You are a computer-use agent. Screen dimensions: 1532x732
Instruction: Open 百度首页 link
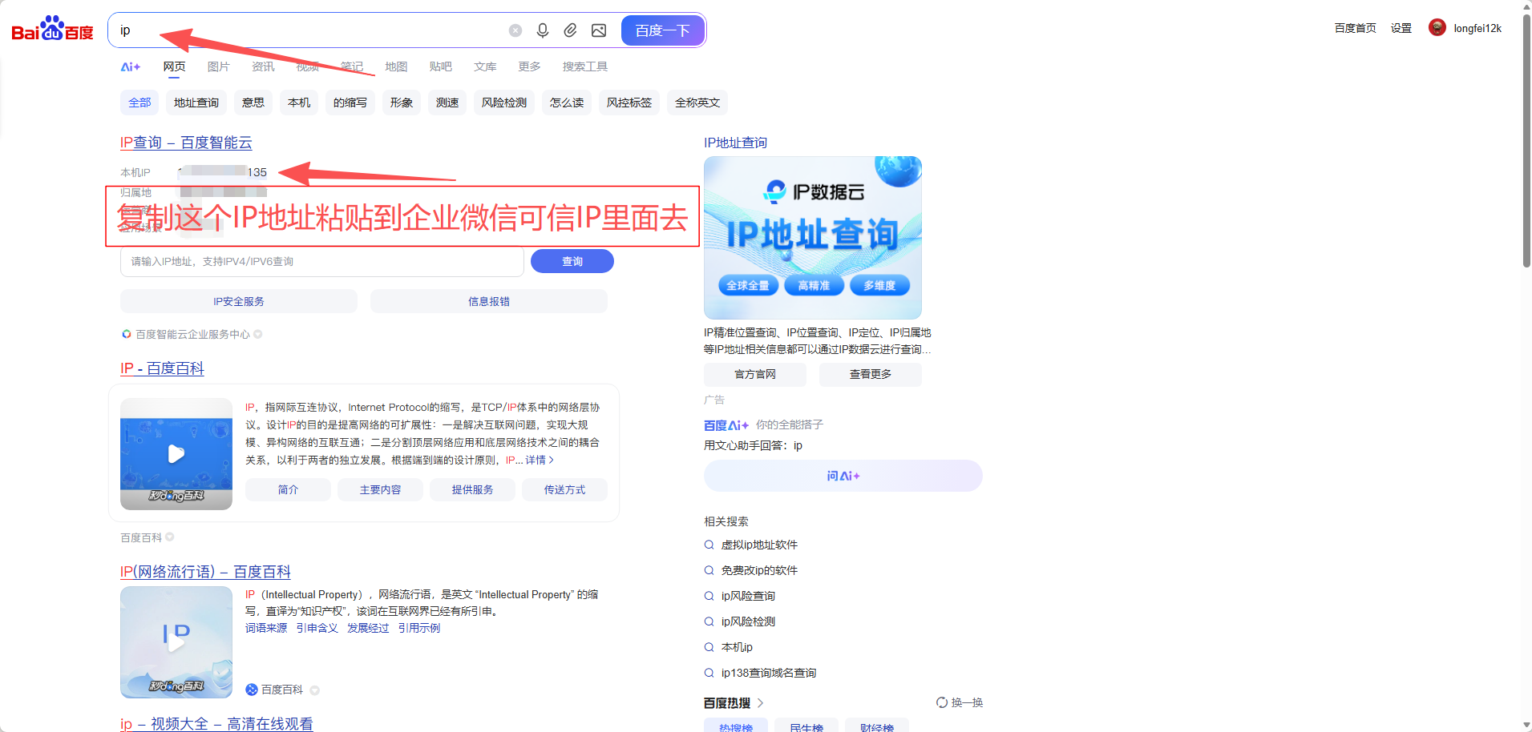coord(1356,28)
